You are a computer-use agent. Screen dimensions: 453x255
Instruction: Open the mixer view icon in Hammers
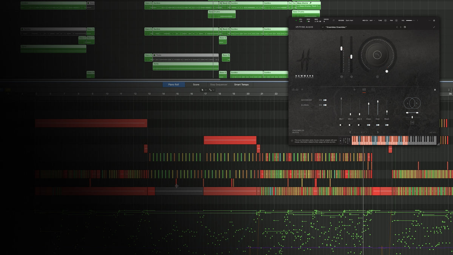click(x=364, y=90)
